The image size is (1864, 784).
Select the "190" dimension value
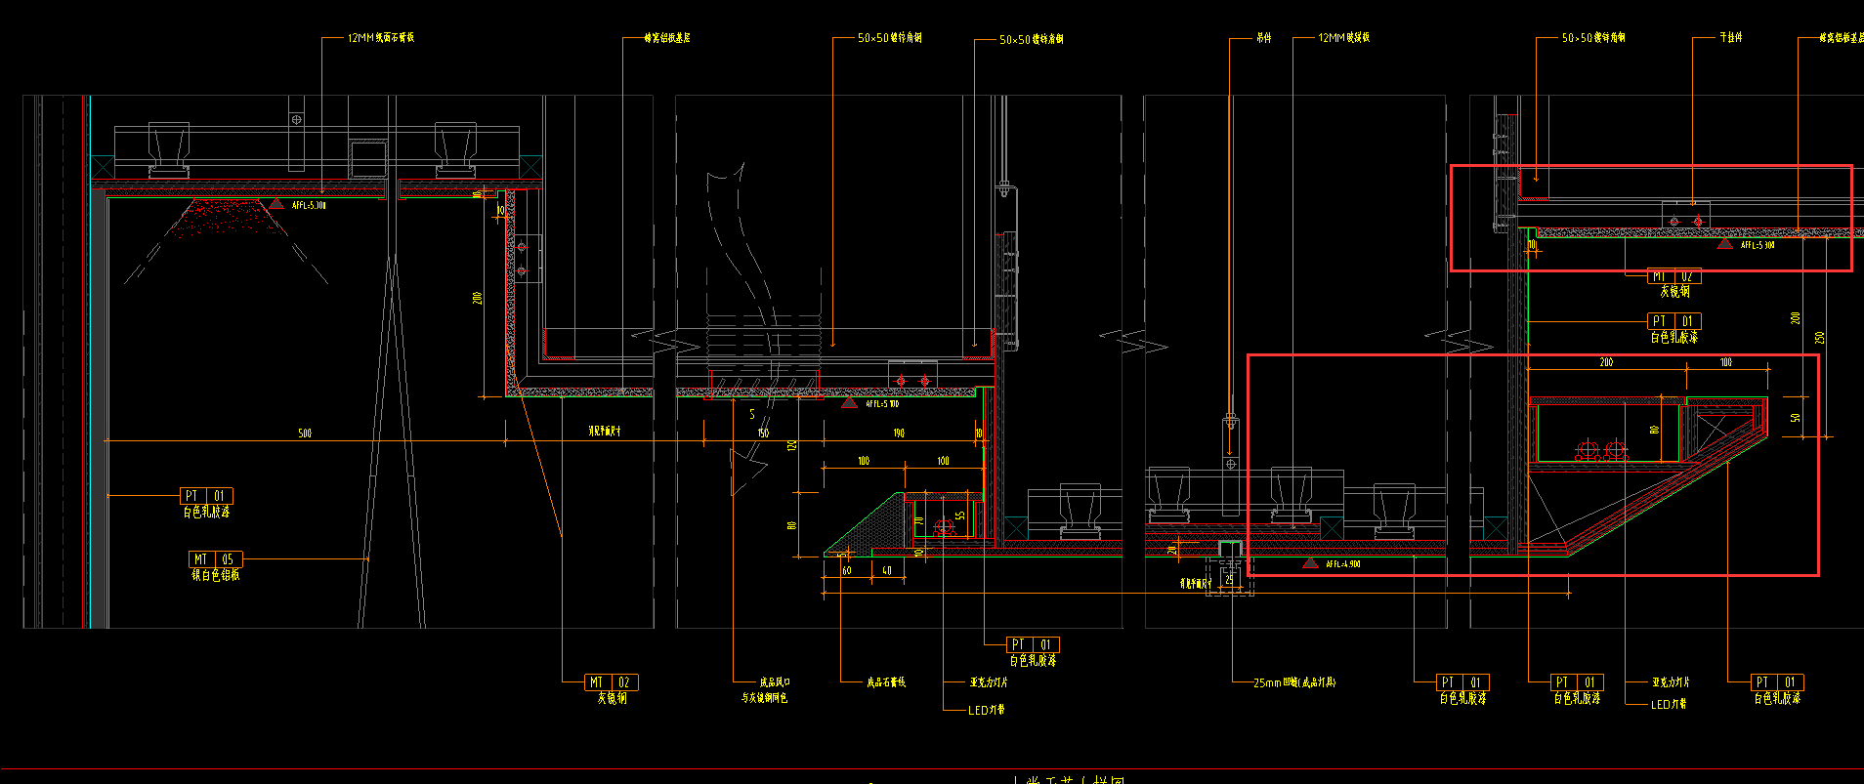[x=899, y=433]
